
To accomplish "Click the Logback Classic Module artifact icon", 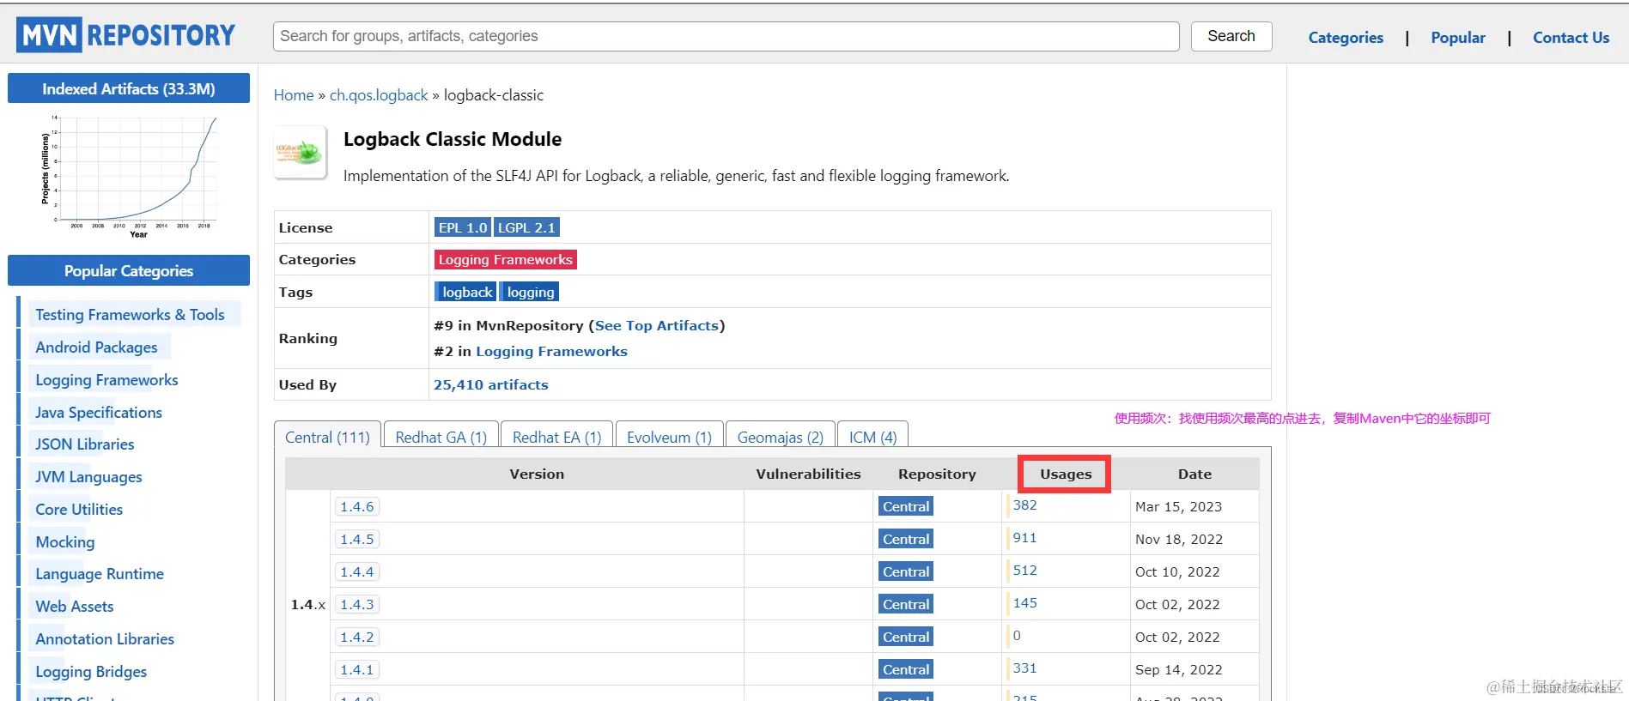I will click(300, 153).
